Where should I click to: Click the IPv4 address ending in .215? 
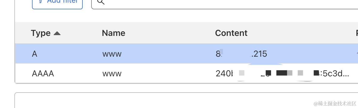click(x=258, y=54)
